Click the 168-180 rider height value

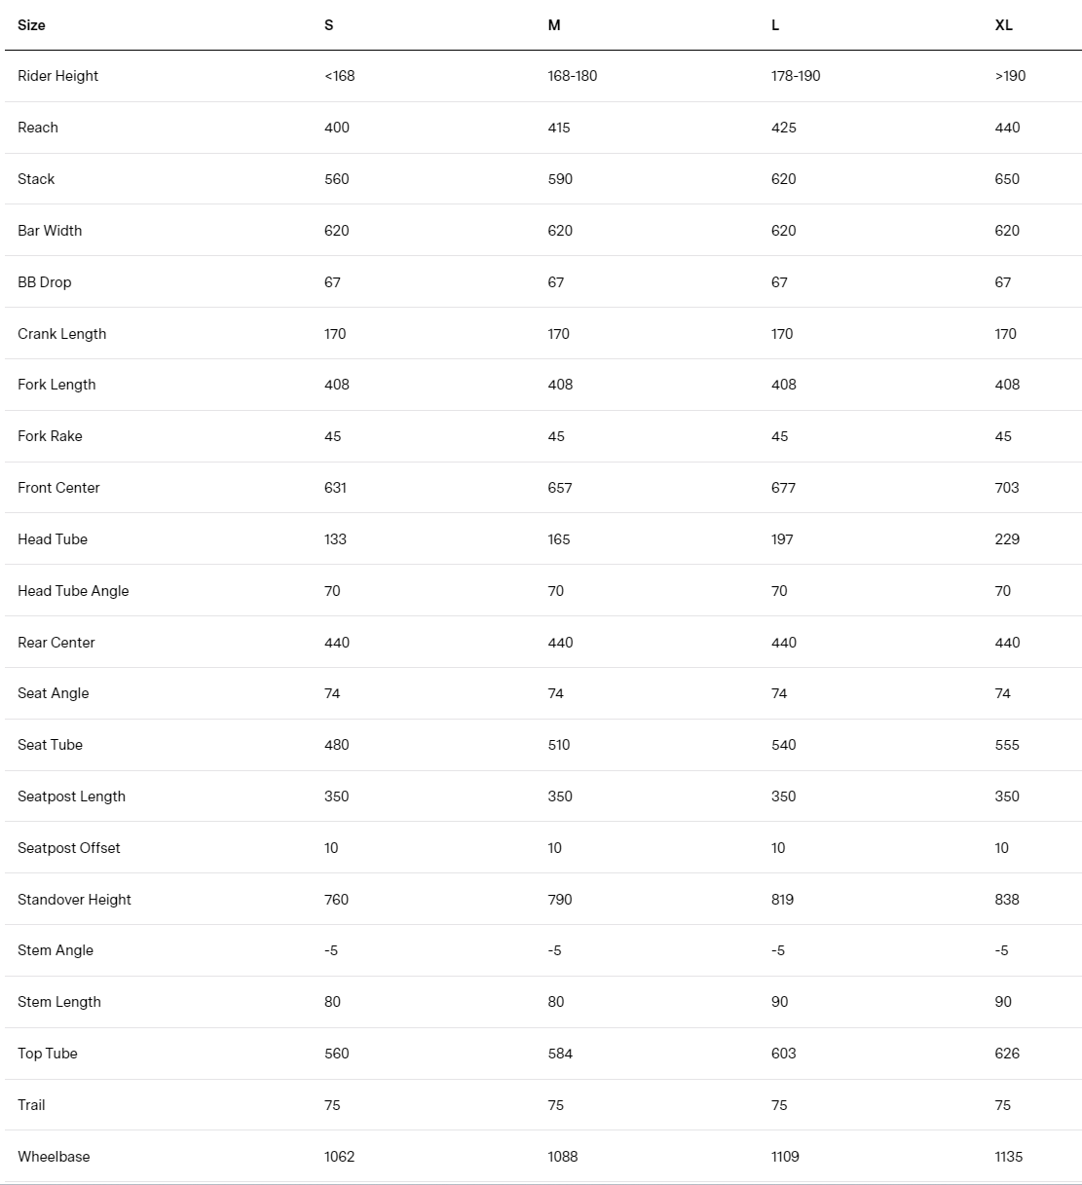click(573, 76)
